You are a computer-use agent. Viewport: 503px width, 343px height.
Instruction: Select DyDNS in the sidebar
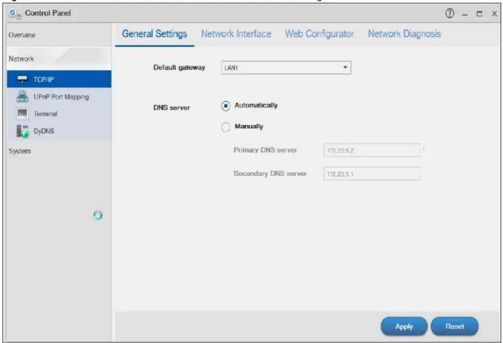[x=59, y=131]
